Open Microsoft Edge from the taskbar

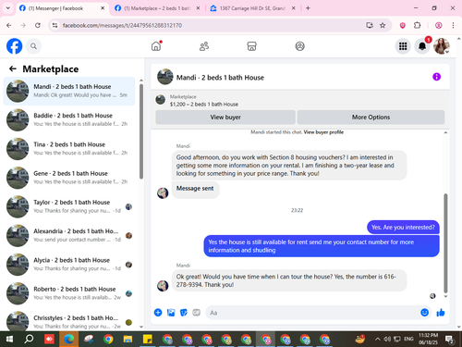68,340
